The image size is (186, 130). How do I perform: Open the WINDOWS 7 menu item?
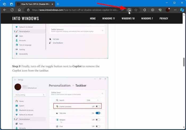pos(147,19)
